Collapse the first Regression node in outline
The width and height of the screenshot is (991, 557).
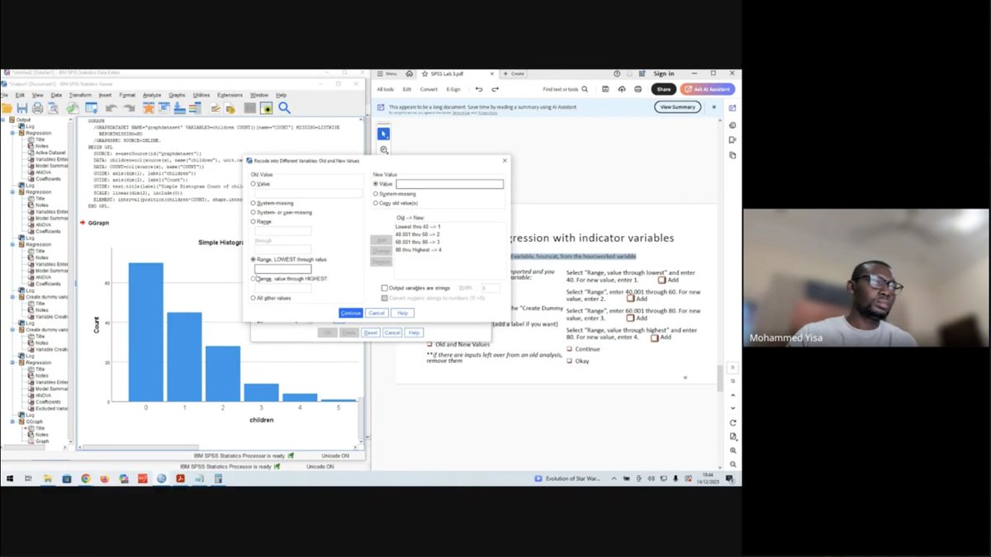12,132
